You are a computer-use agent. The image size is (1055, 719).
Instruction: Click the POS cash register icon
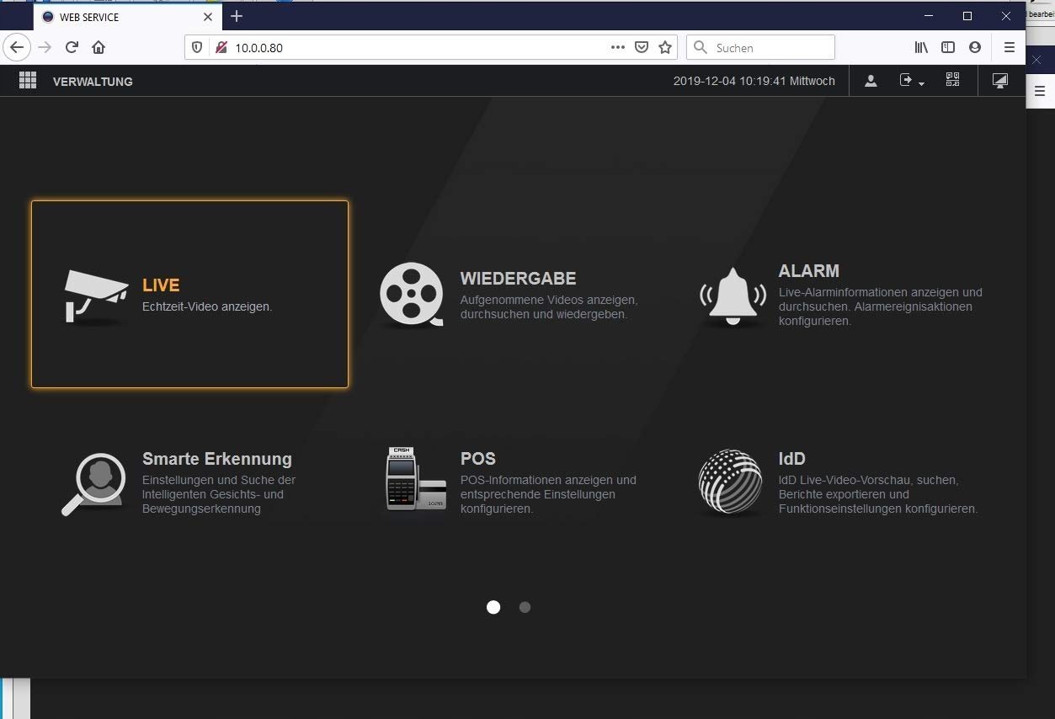click(x=414, y=479)
